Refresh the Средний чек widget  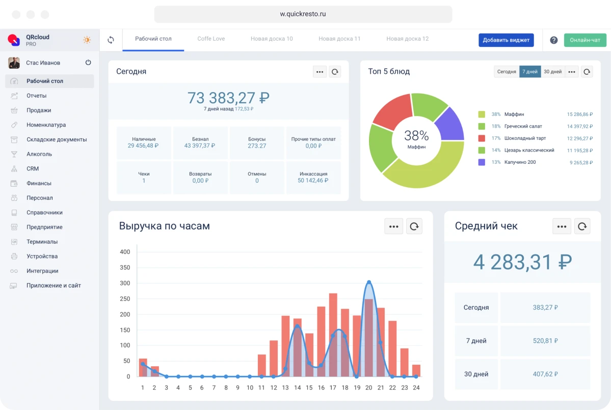coord(582,226)
